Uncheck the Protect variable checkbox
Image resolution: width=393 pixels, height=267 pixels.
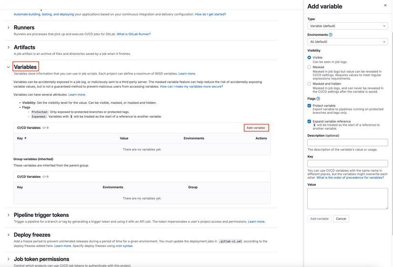[309, 106]
